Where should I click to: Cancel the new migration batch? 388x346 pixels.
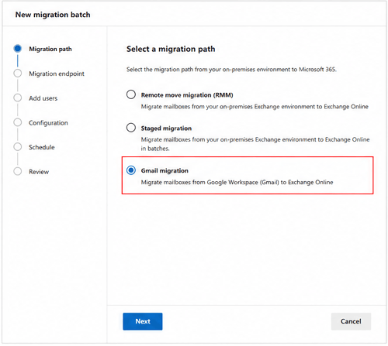(x=351, y=321)
